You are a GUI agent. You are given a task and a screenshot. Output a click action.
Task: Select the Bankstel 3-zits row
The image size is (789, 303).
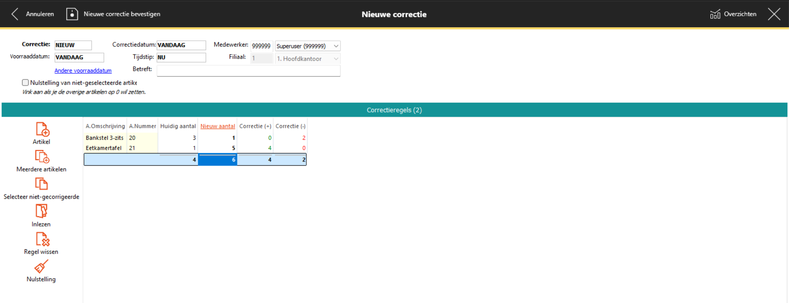pyautogui.click(x=104, y=138)
